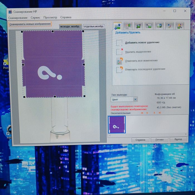195x195 pixels.
Task: Click the red 'Будет выполнено повторное сканирование' warning
Action: coord(129,108)
